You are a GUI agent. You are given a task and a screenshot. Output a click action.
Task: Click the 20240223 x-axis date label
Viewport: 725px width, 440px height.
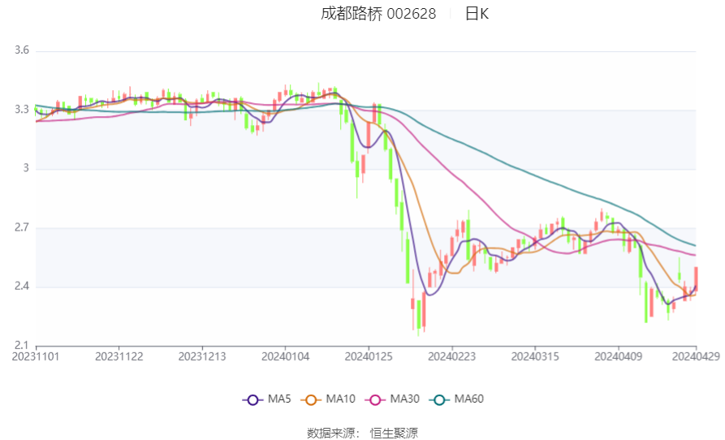tap(451, 356)
